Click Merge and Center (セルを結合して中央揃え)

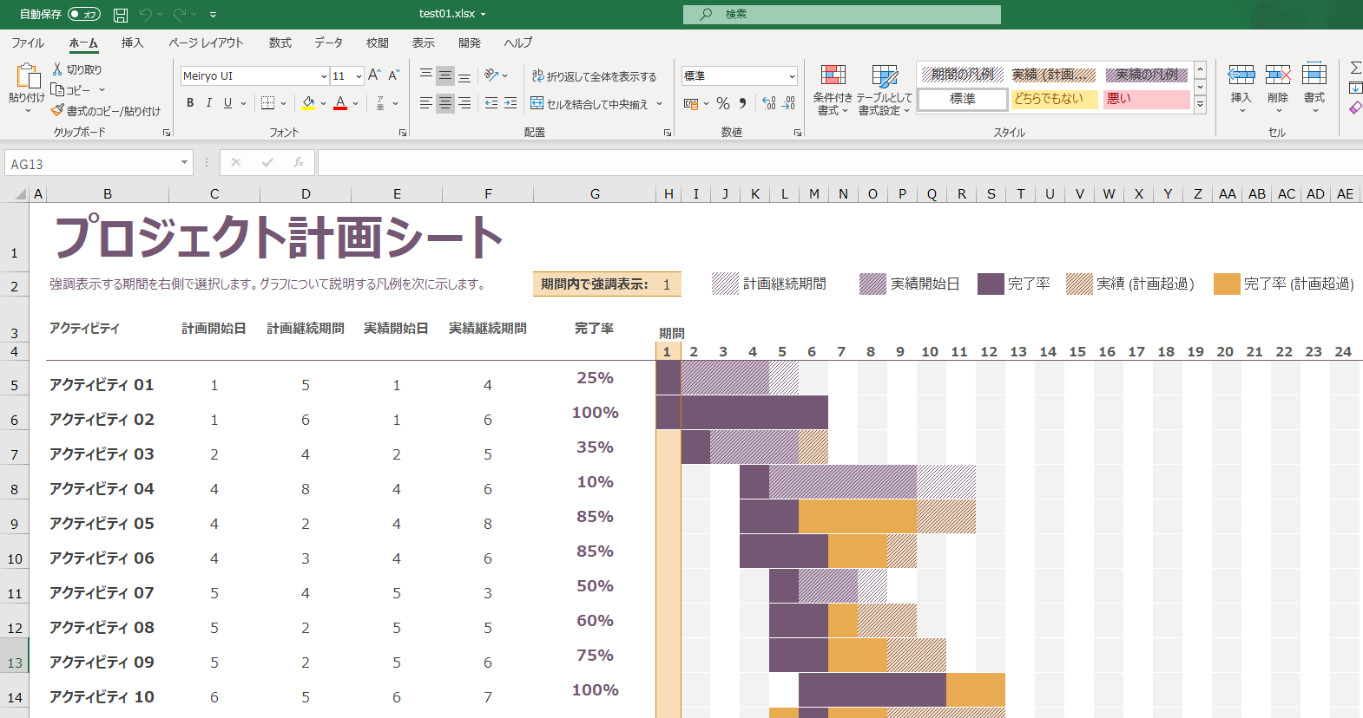click(x=589, y=103)
